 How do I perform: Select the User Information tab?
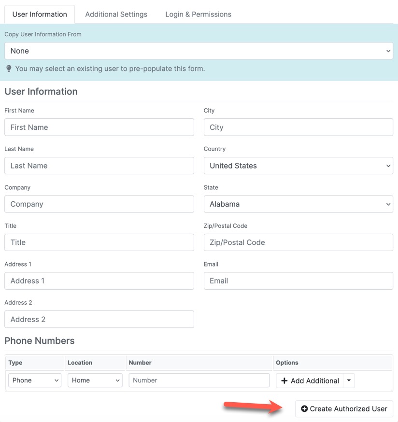click(x=40, y=14)
